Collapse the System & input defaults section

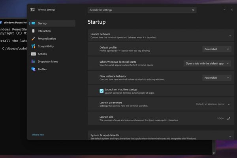point(230,137)
